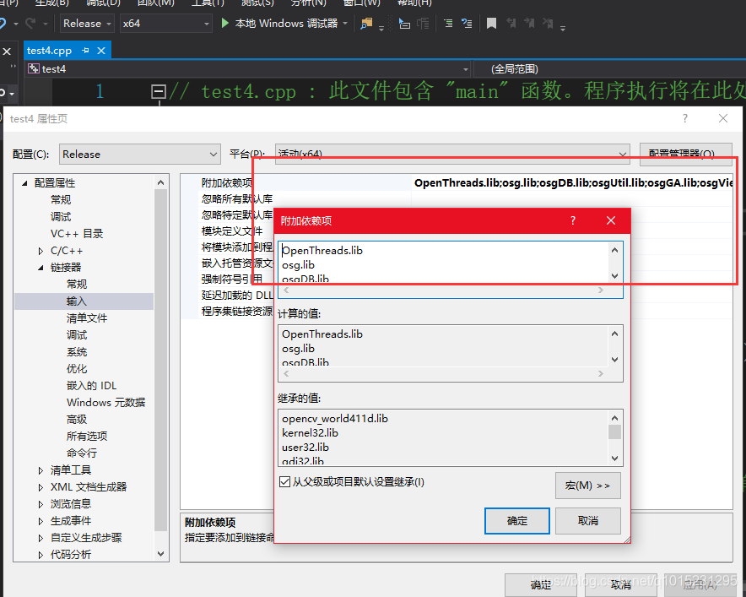Viewport: 746px width, 597px height.
Task: Move to the previous bookmark
Action: click(x=512, y=24)
